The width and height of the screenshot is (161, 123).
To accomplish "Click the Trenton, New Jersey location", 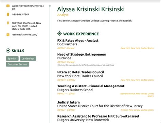I will click(137, 110).
